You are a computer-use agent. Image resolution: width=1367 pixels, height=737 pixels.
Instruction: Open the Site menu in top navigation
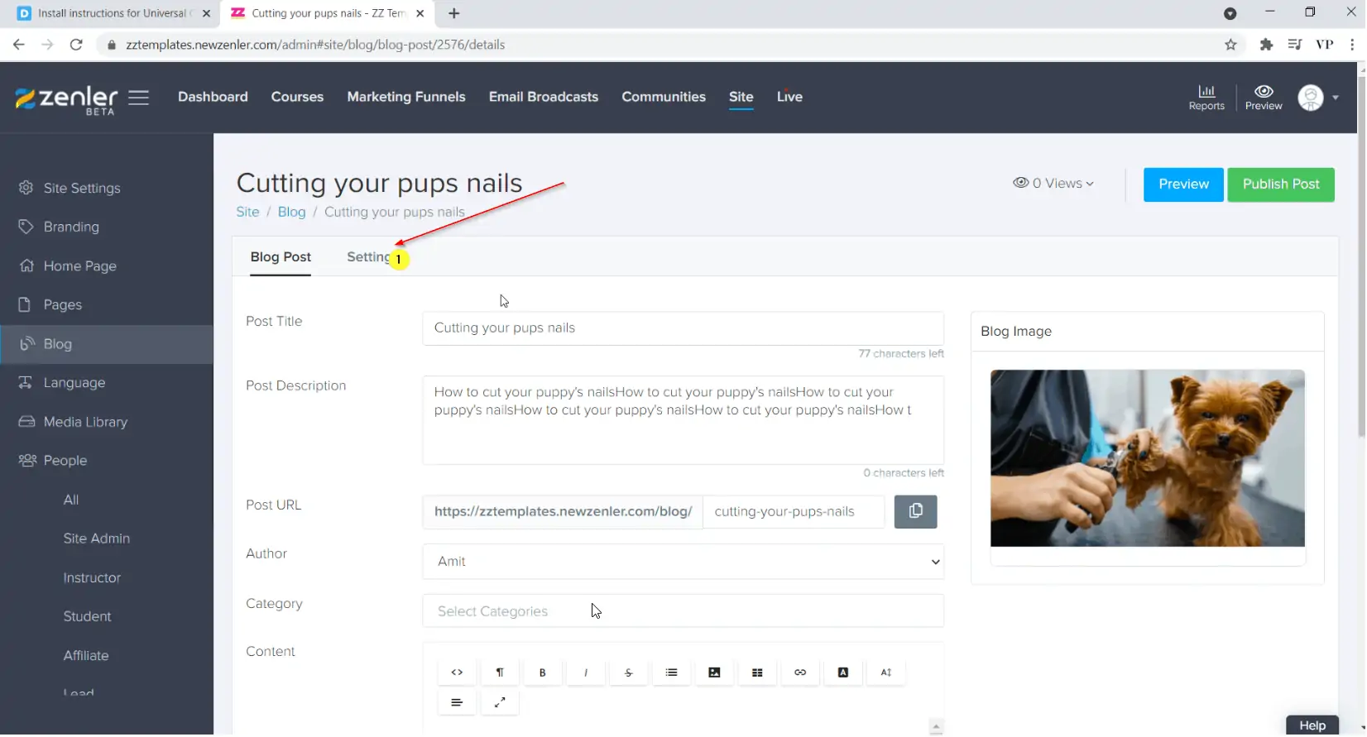[741, 97]
